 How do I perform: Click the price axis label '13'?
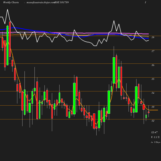coord(153,107)
